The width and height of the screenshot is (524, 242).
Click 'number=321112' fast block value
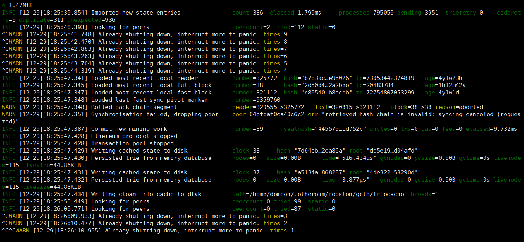tap(254, 93)
